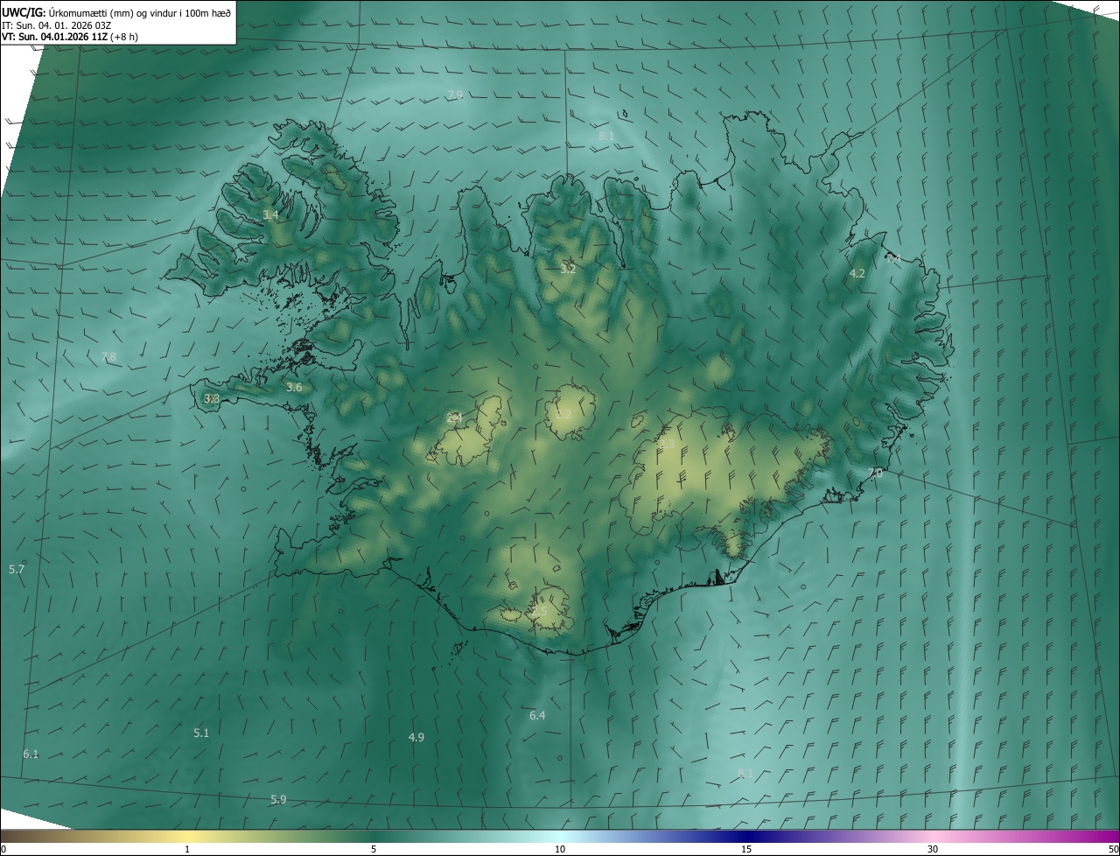Click the 8.1 value southeast of Iceland
Viewport: 1120px width, 856px height.
(745, 773)
